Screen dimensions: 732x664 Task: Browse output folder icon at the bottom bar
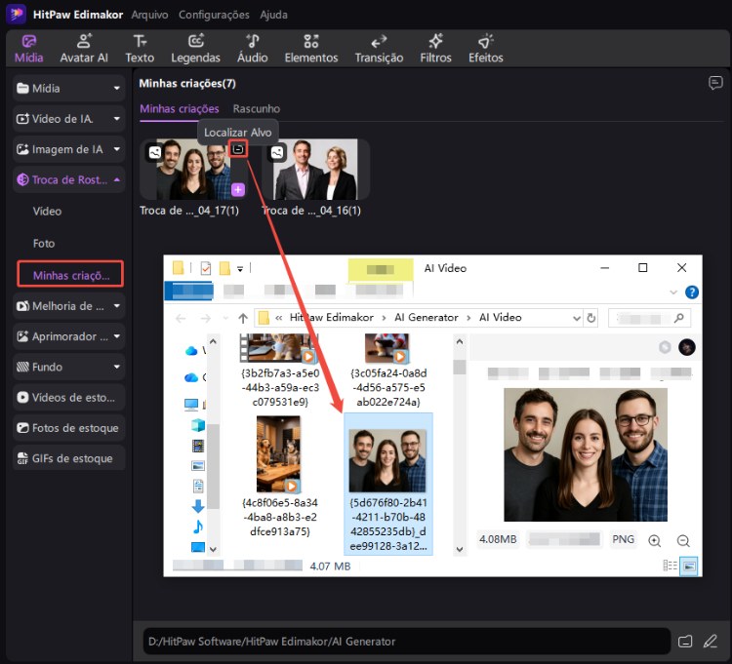tap(685, 641)
